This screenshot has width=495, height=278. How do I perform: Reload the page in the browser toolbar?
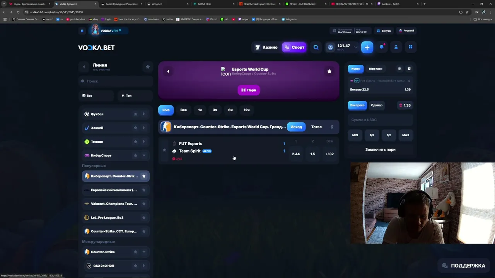(x=18, y=12)
